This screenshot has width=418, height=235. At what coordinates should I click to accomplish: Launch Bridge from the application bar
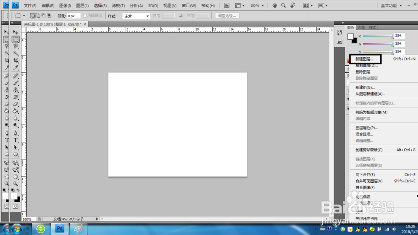point(227,5)
